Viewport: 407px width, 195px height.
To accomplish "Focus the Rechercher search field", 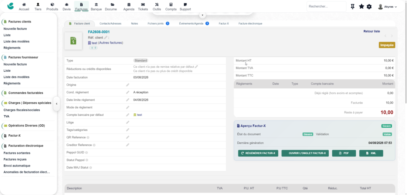I will point(326,6).
